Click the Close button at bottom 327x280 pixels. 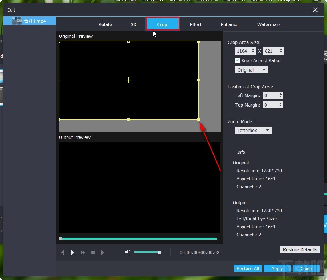coord(306,268)
